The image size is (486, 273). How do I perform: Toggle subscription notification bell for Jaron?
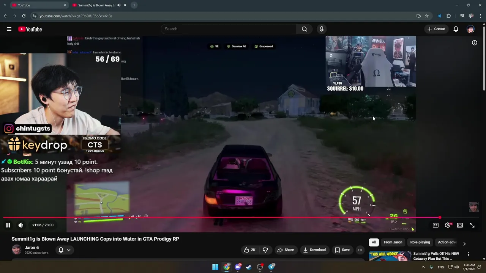[61, 250]
